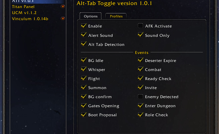219x134 pixels.
Task: Disable the Boot Proposal event
Action: [x=84, y=115]
